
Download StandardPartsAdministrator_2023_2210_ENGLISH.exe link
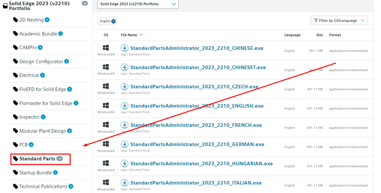(x=197, y=106)
